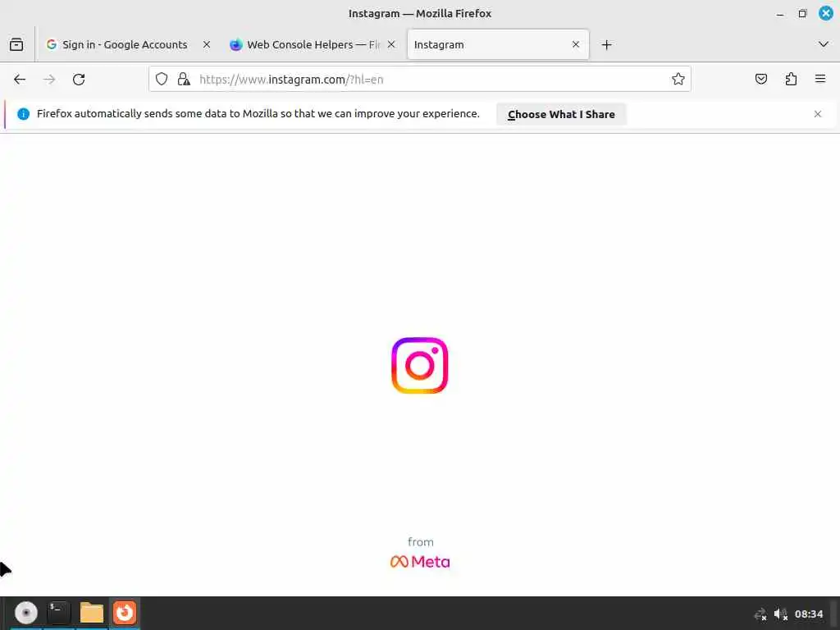840x630 pixels.
Task: Open the Firefox application menu
Action: tap(820, 80)
